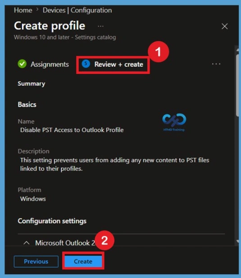Click the Create button
Image resolution: width=241 pixels, height=278 pixels.
click(x=83, y=261)
